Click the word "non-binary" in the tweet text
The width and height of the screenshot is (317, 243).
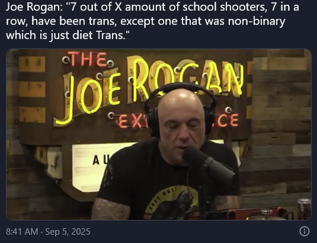point(257,21)
